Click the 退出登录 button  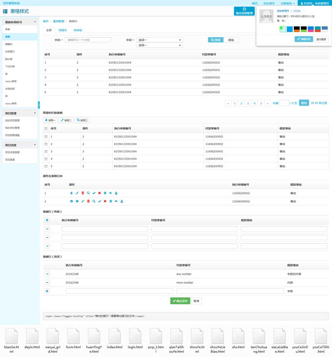(321, 39)
